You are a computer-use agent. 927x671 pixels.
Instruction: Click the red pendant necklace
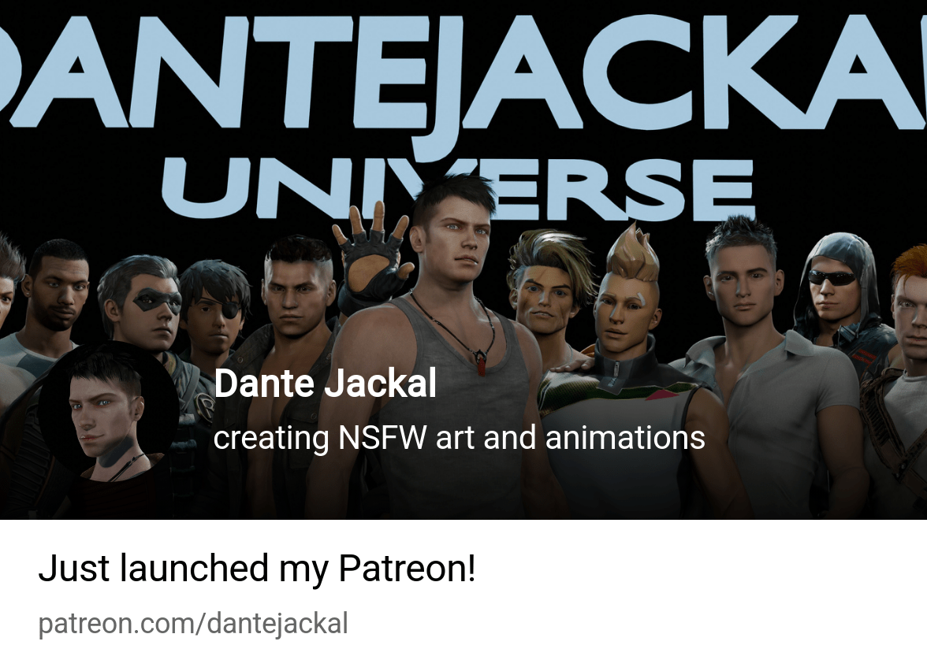coord(480,362)
